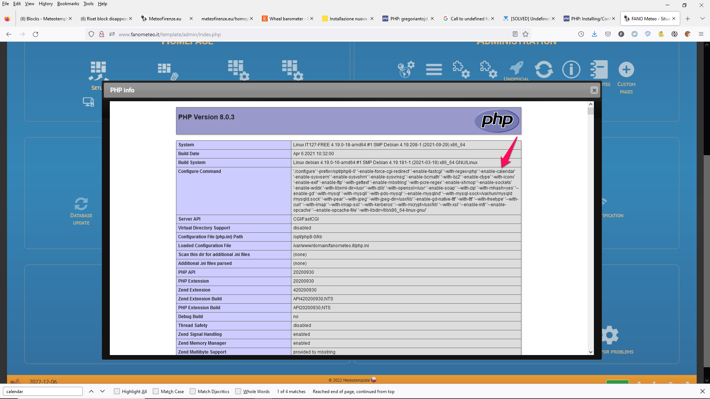Click the php logo in the header
This screenshot has width=710, height=399.
coord(497,120)
